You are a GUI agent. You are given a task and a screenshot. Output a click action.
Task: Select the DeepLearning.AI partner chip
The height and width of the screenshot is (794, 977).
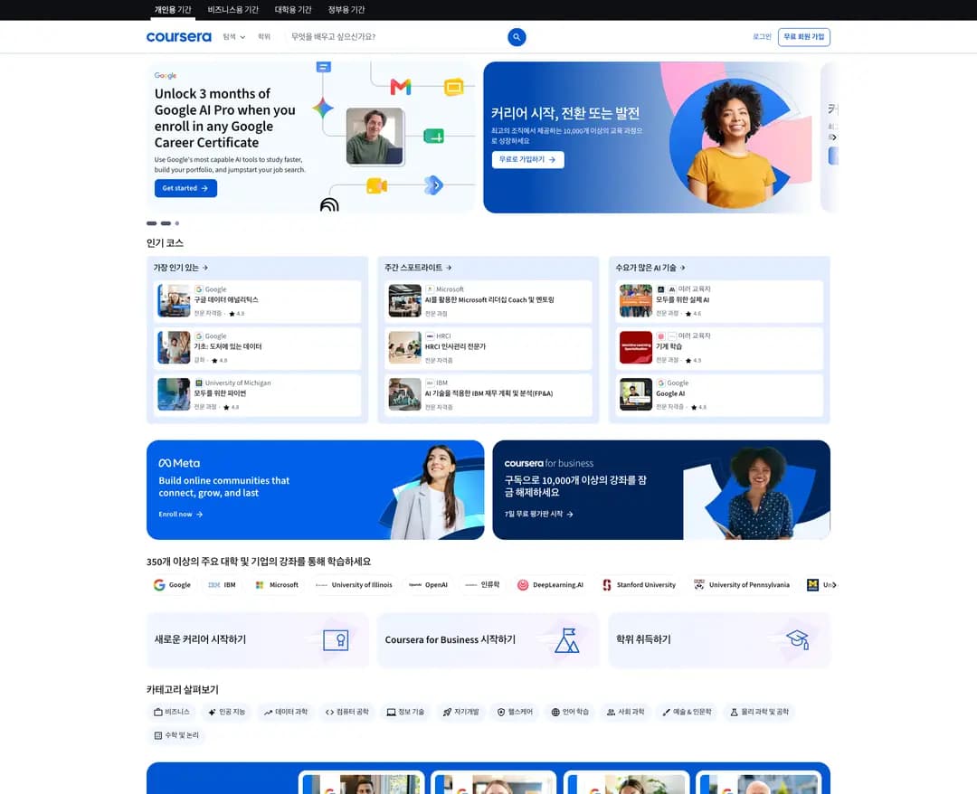(551, 585)
